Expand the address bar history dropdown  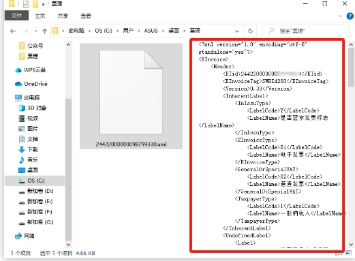[x=237, y=31]
